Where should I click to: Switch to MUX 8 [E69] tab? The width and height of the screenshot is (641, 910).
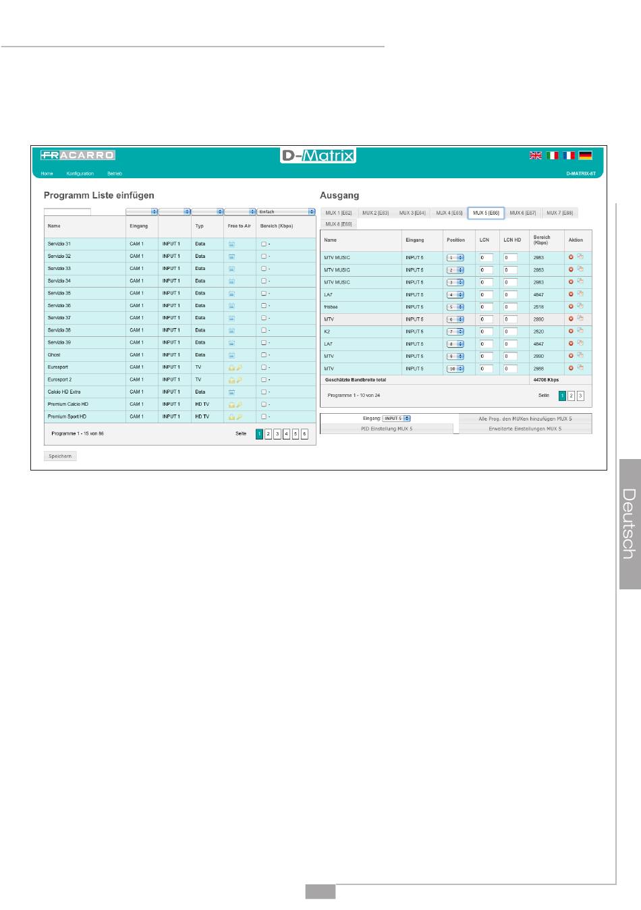[338, 224]
